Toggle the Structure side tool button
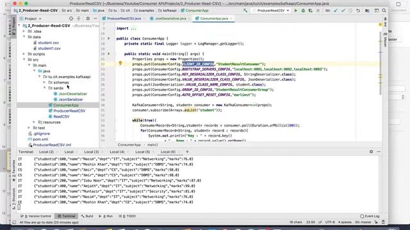 (14, 199)
